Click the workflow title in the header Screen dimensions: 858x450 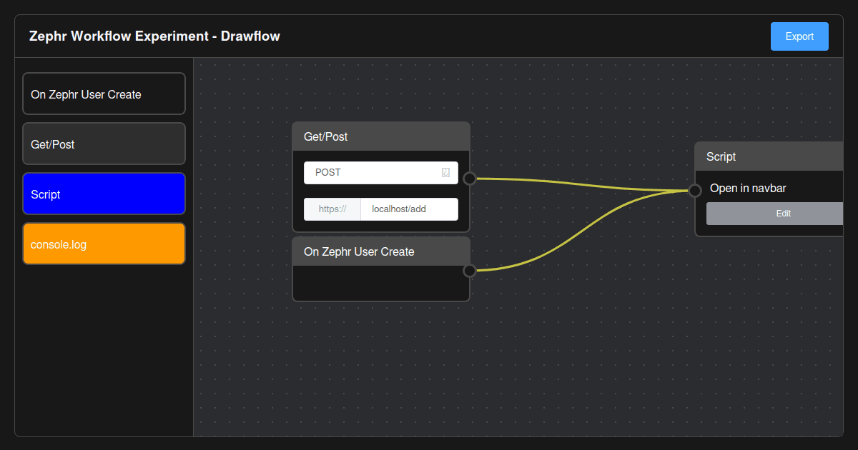coord(154,36)
